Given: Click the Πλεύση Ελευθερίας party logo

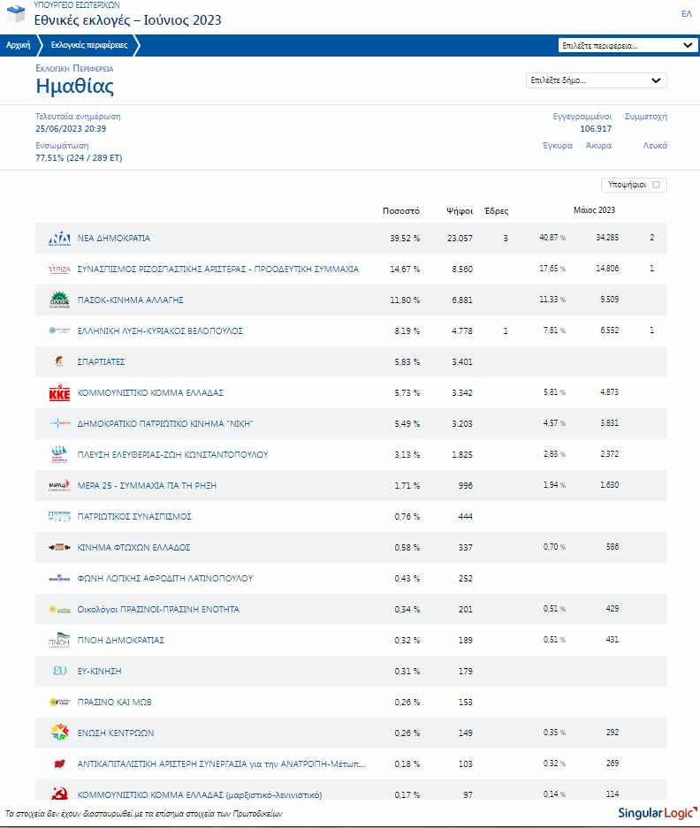Looking at the screenshot, I should 59,454.
